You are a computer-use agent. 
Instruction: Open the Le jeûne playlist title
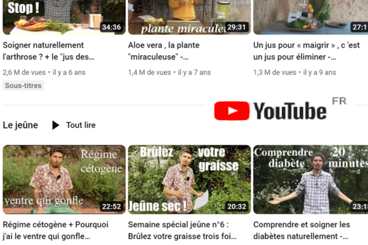coord(20,125)
